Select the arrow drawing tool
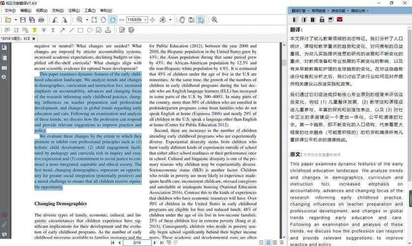The width and height of the screenshot is (412, 246). coord(62,30)
